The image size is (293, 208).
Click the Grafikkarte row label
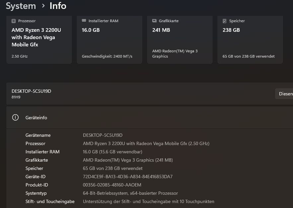[x=37, y=160]
